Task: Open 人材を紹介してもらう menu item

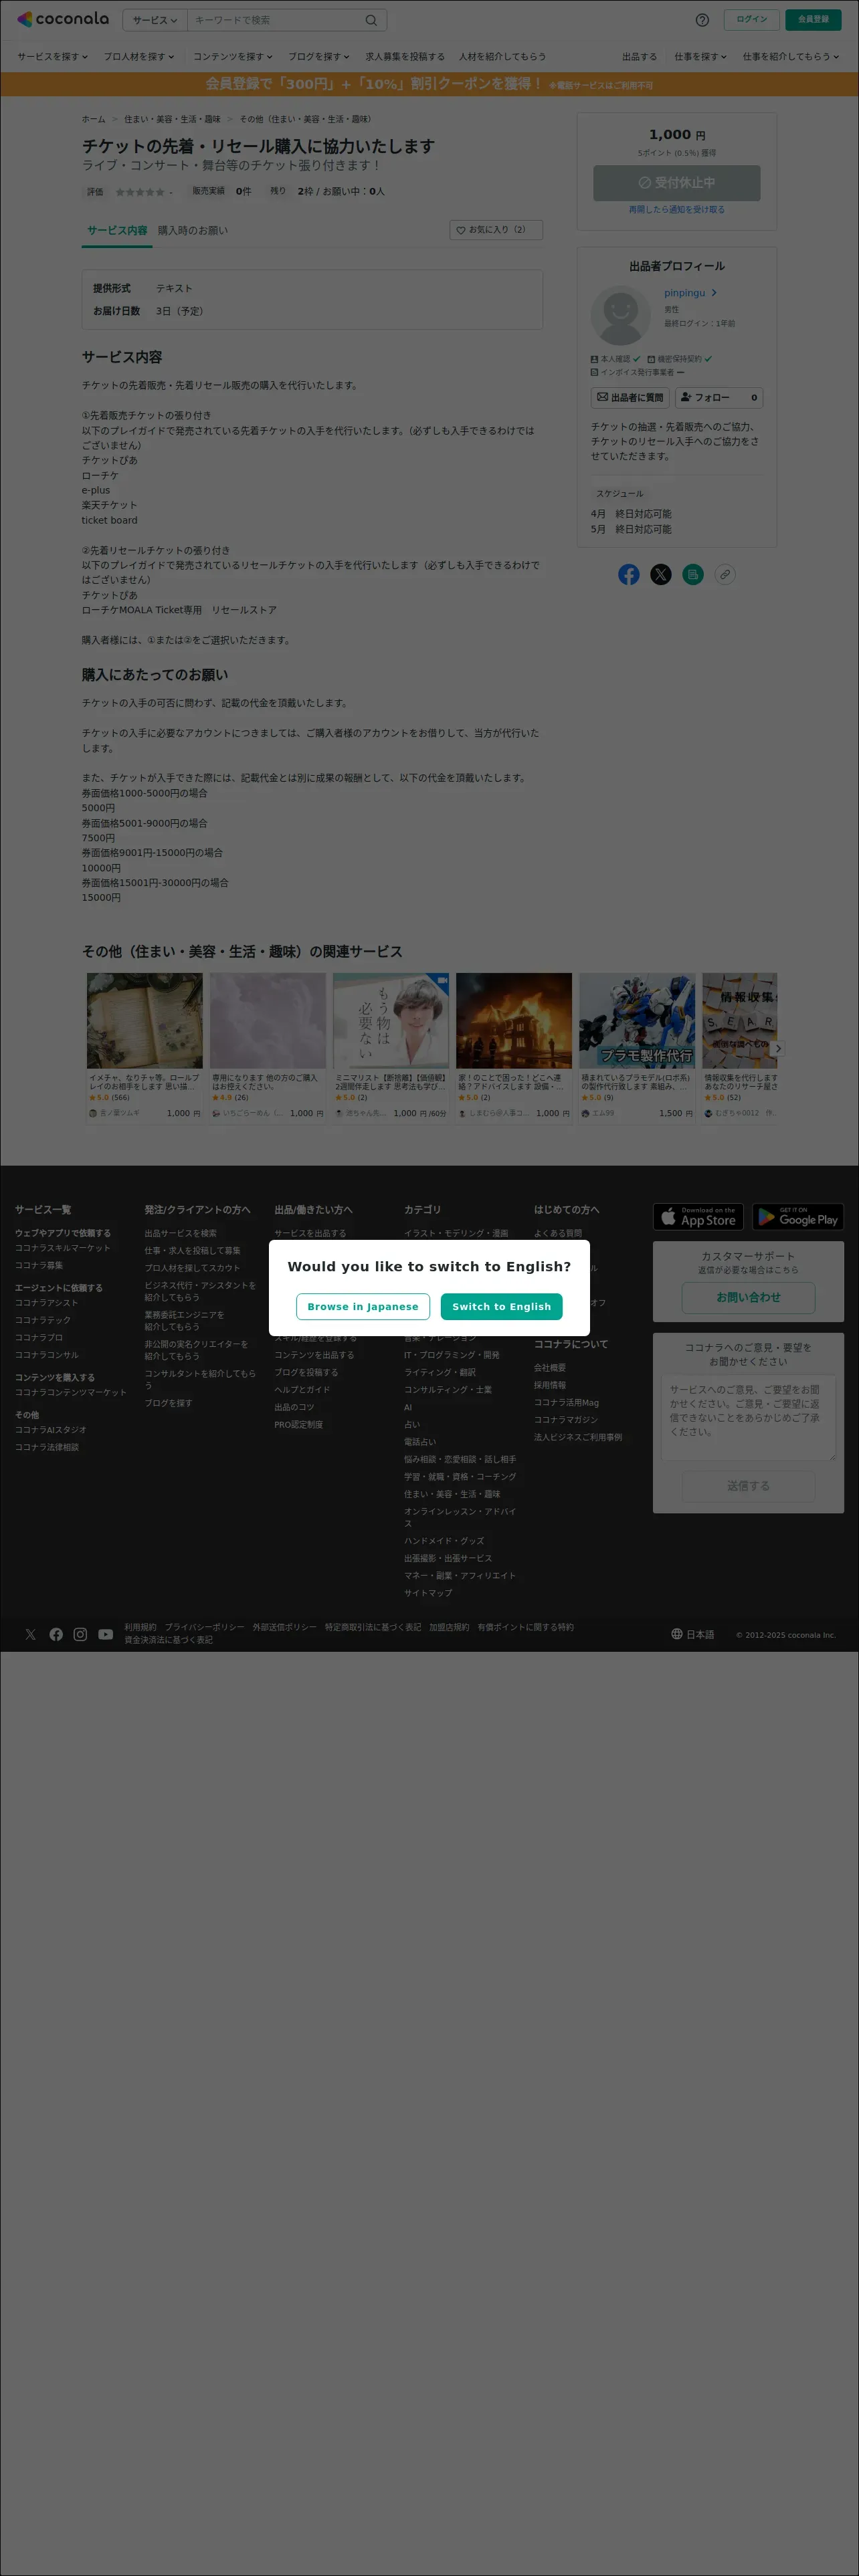Action: pos(502,57)
